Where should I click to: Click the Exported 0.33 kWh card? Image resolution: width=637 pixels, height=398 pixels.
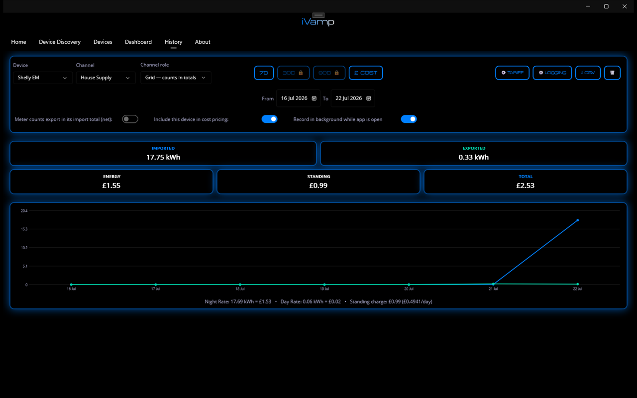(474, 153)
